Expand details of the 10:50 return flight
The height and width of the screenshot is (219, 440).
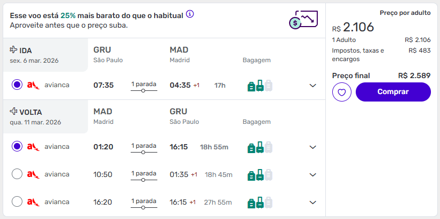click(313, 174)
